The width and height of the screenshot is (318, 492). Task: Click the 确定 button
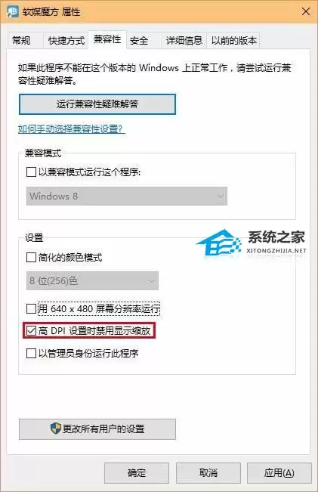click(137, 473)
